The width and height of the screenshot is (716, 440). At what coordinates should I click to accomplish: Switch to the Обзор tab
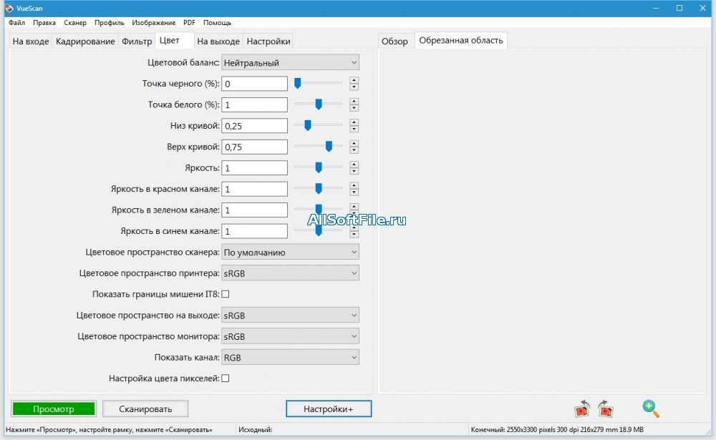click(x=395, y=41)
